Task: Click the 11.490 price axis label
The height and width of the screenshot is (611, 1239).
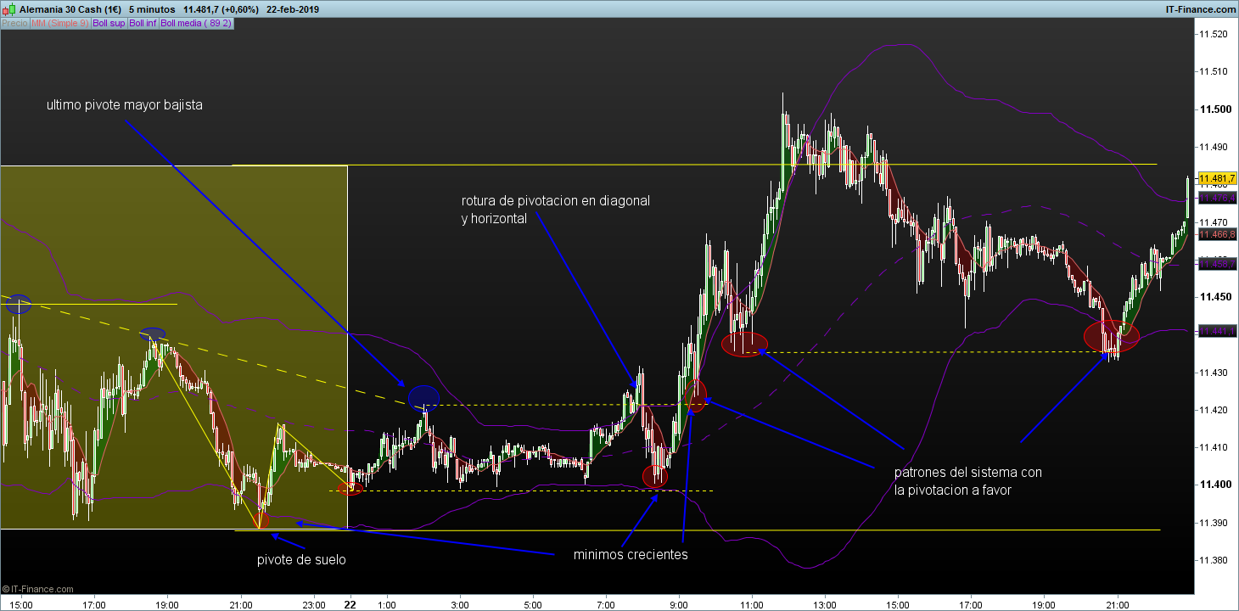Action: point(1213,148)
